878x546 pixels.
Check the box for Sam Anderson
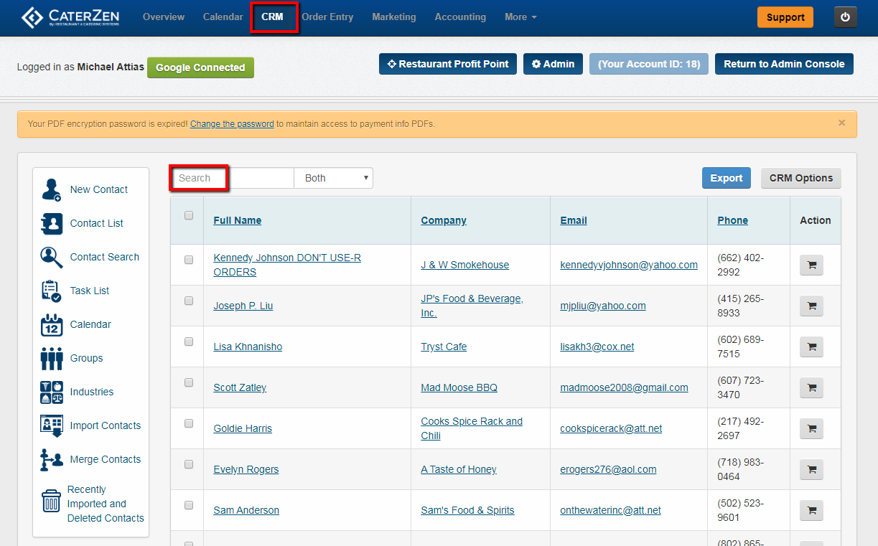point(189,505)
